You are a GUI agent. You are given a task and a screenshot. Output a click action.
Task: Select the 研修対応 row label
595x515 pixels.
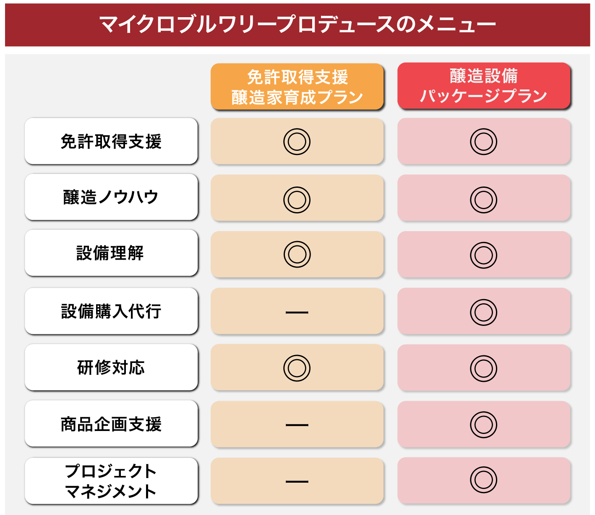point(111,368)
